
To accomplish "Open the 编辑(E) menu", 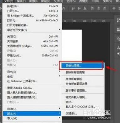I will click(21, 1).
